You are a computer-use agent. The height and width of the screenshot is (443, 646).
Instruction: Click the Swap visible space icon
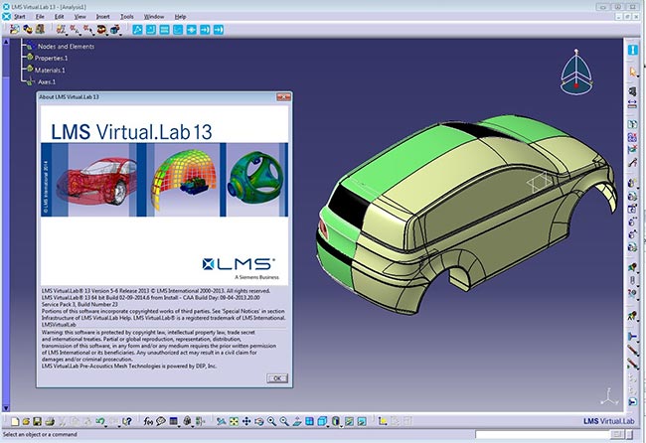[362, 421]
